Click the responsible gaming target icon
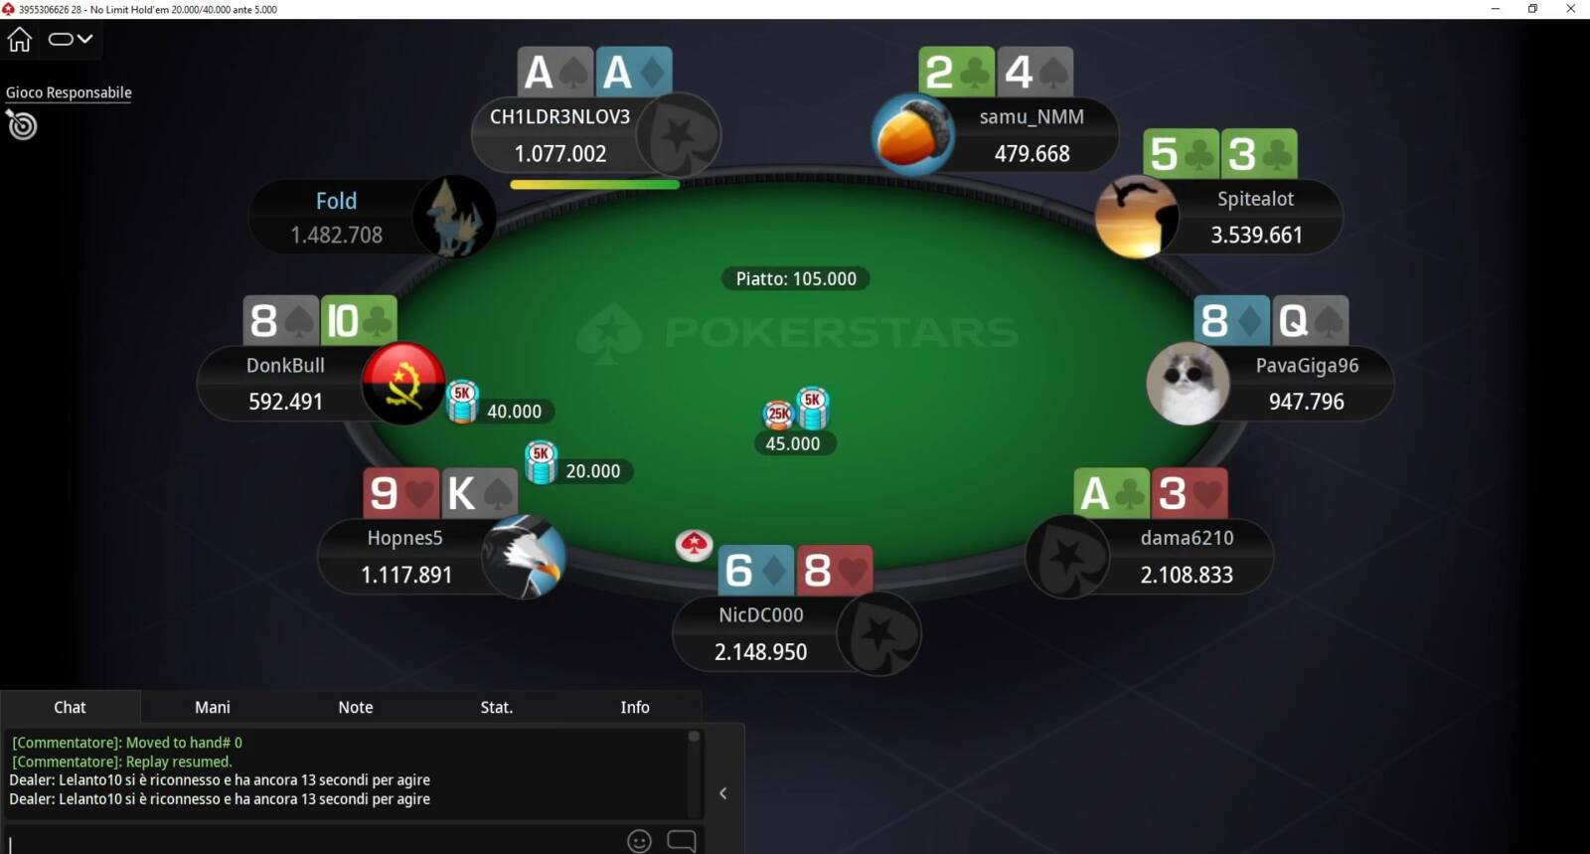This screenshot has width=1590, height=854. [x=21, y=125]
